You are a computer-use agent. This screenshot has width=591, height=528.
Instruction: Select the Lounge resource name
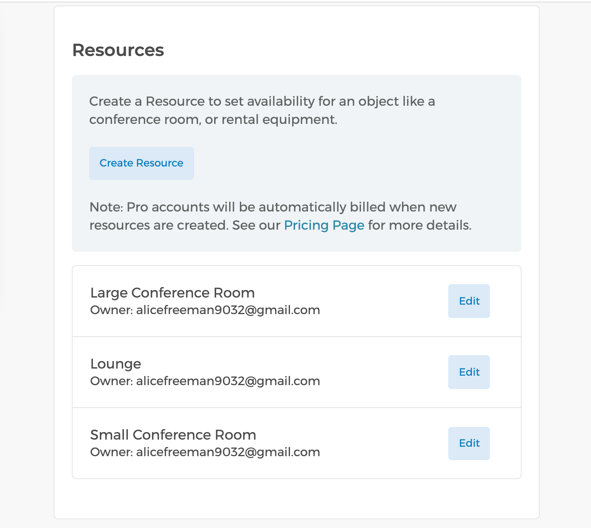coord(116,364)
